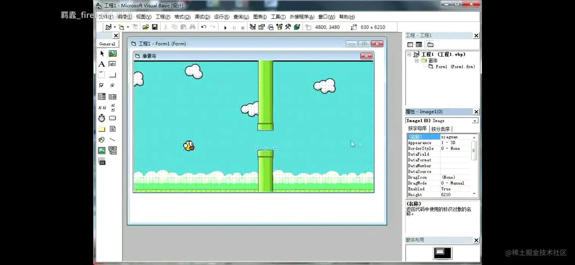
Task: Open Add Project dropdown arrow
Action: pyautogui.click(x=115, y=27)
